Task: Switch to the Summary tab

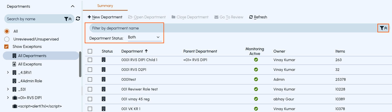Action: tap(105, 6)
